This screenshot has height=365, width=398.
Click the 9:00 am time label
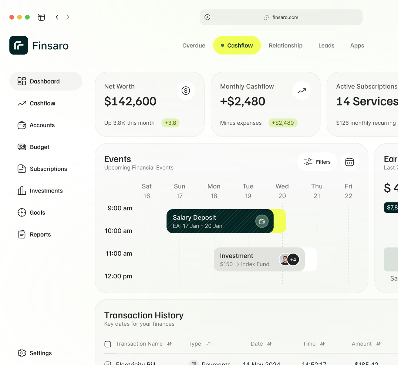120,208
